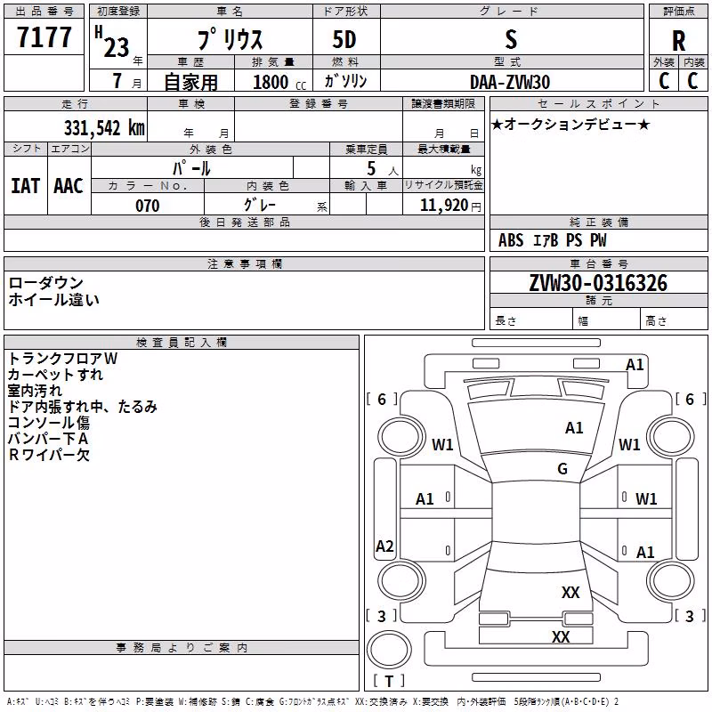
Task: Click the XX mark on rear hatch
Action: [570, 592]
